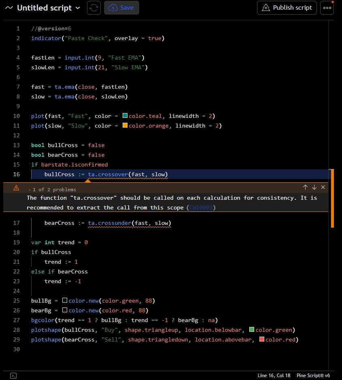The height and width of the screenshot is (380, 342).
Task: Click "Slow EMA" string on line 5
Action: (x=128, y=67)
